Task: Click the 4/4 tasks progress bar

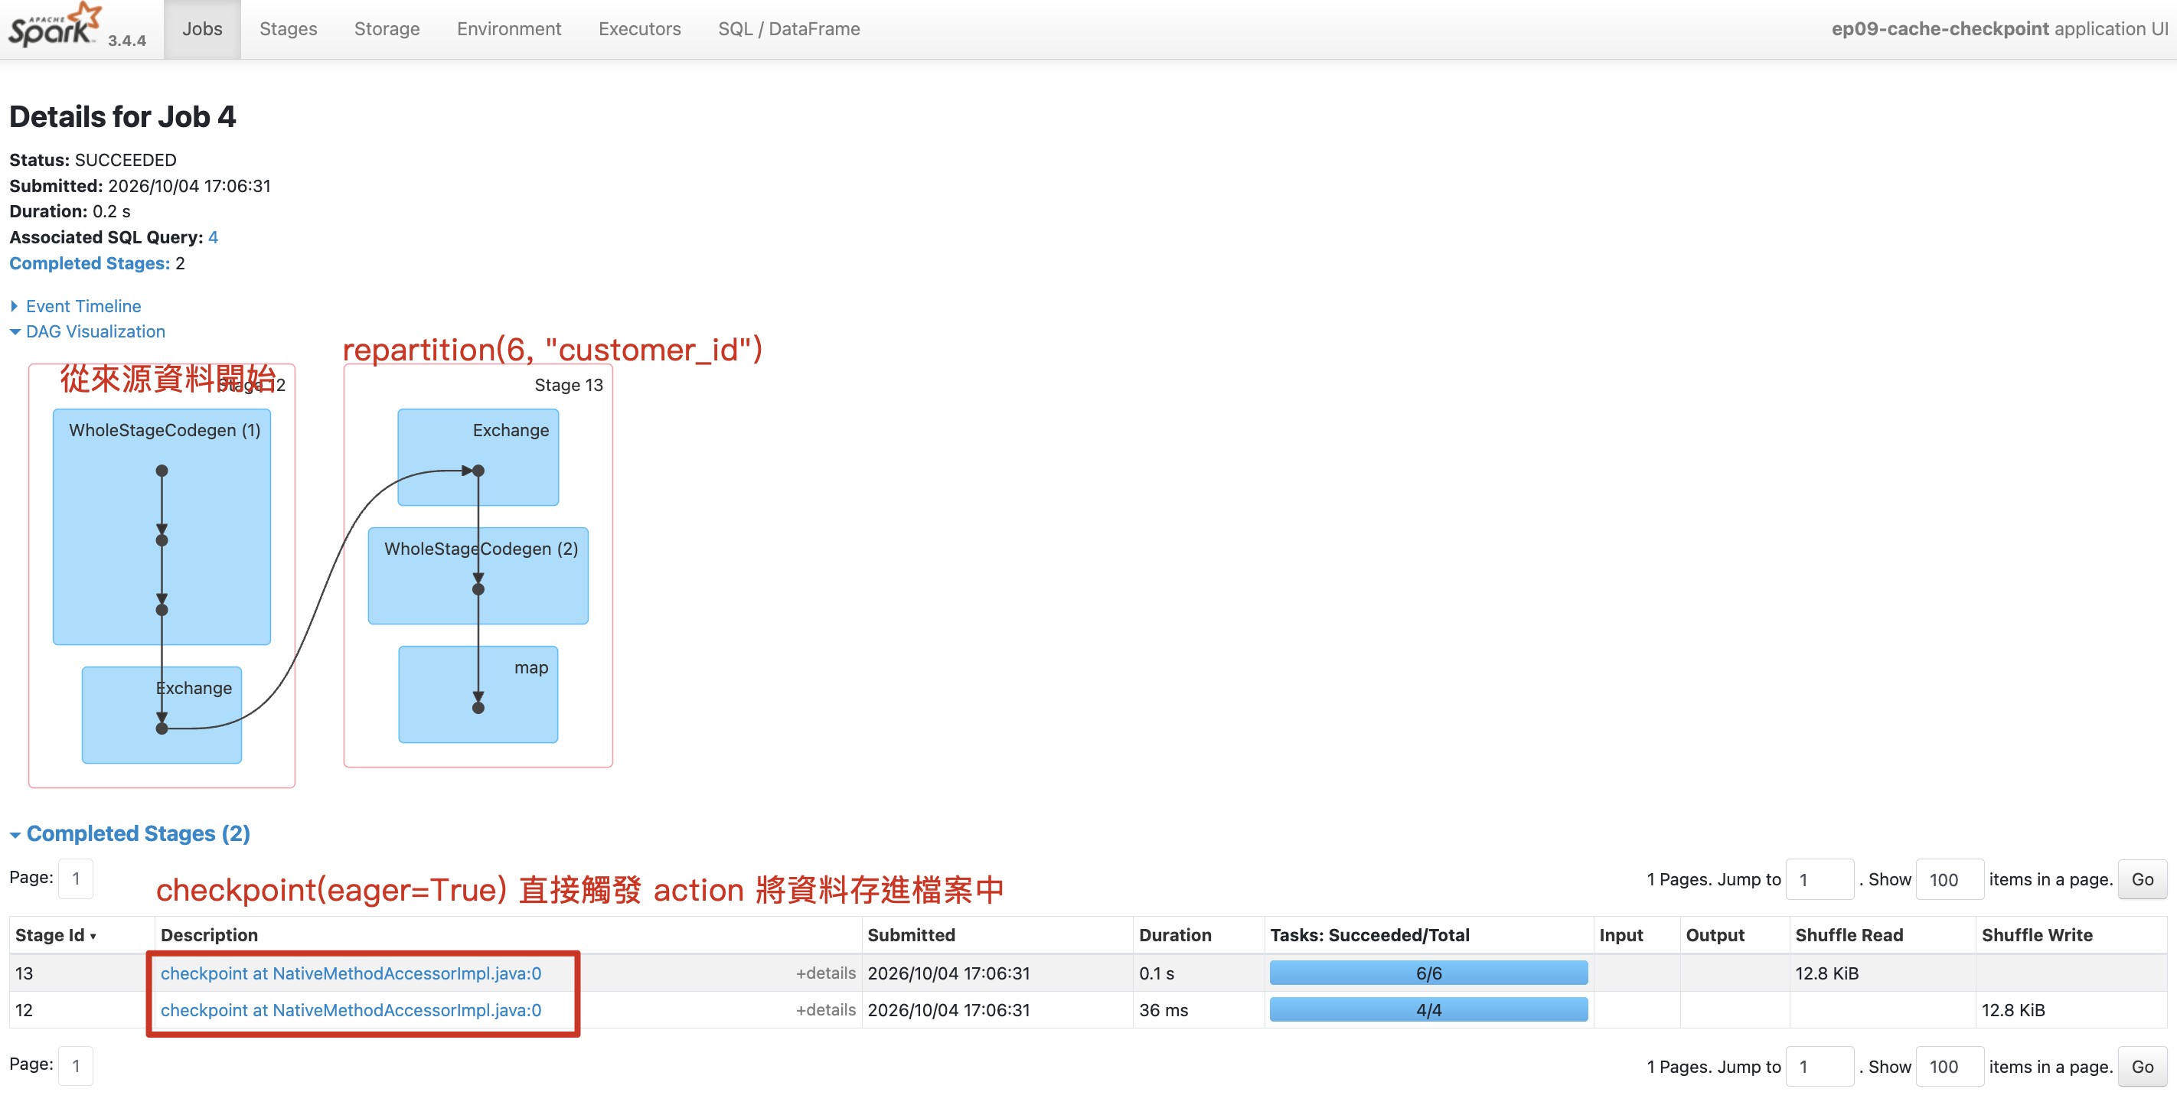Action: [1428, 1010]
